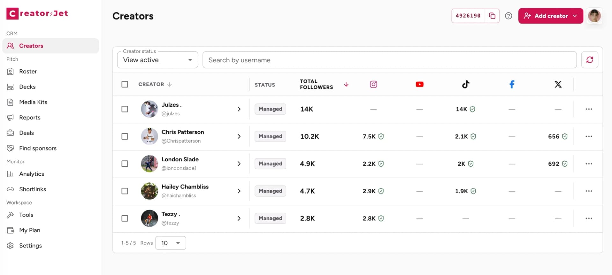Sort by X followers column
The image size is (612, 275).
558,84
